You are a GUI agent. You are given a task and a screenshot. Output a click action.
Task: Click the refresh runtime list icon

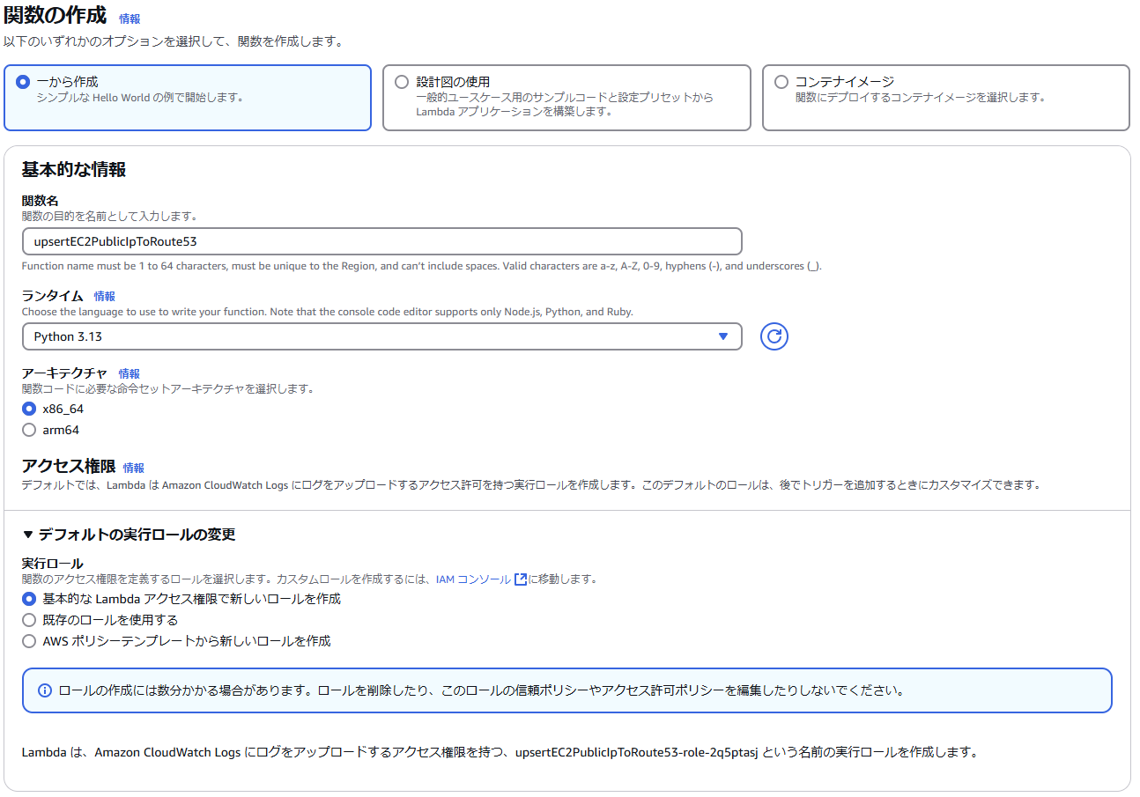(774, 336)
